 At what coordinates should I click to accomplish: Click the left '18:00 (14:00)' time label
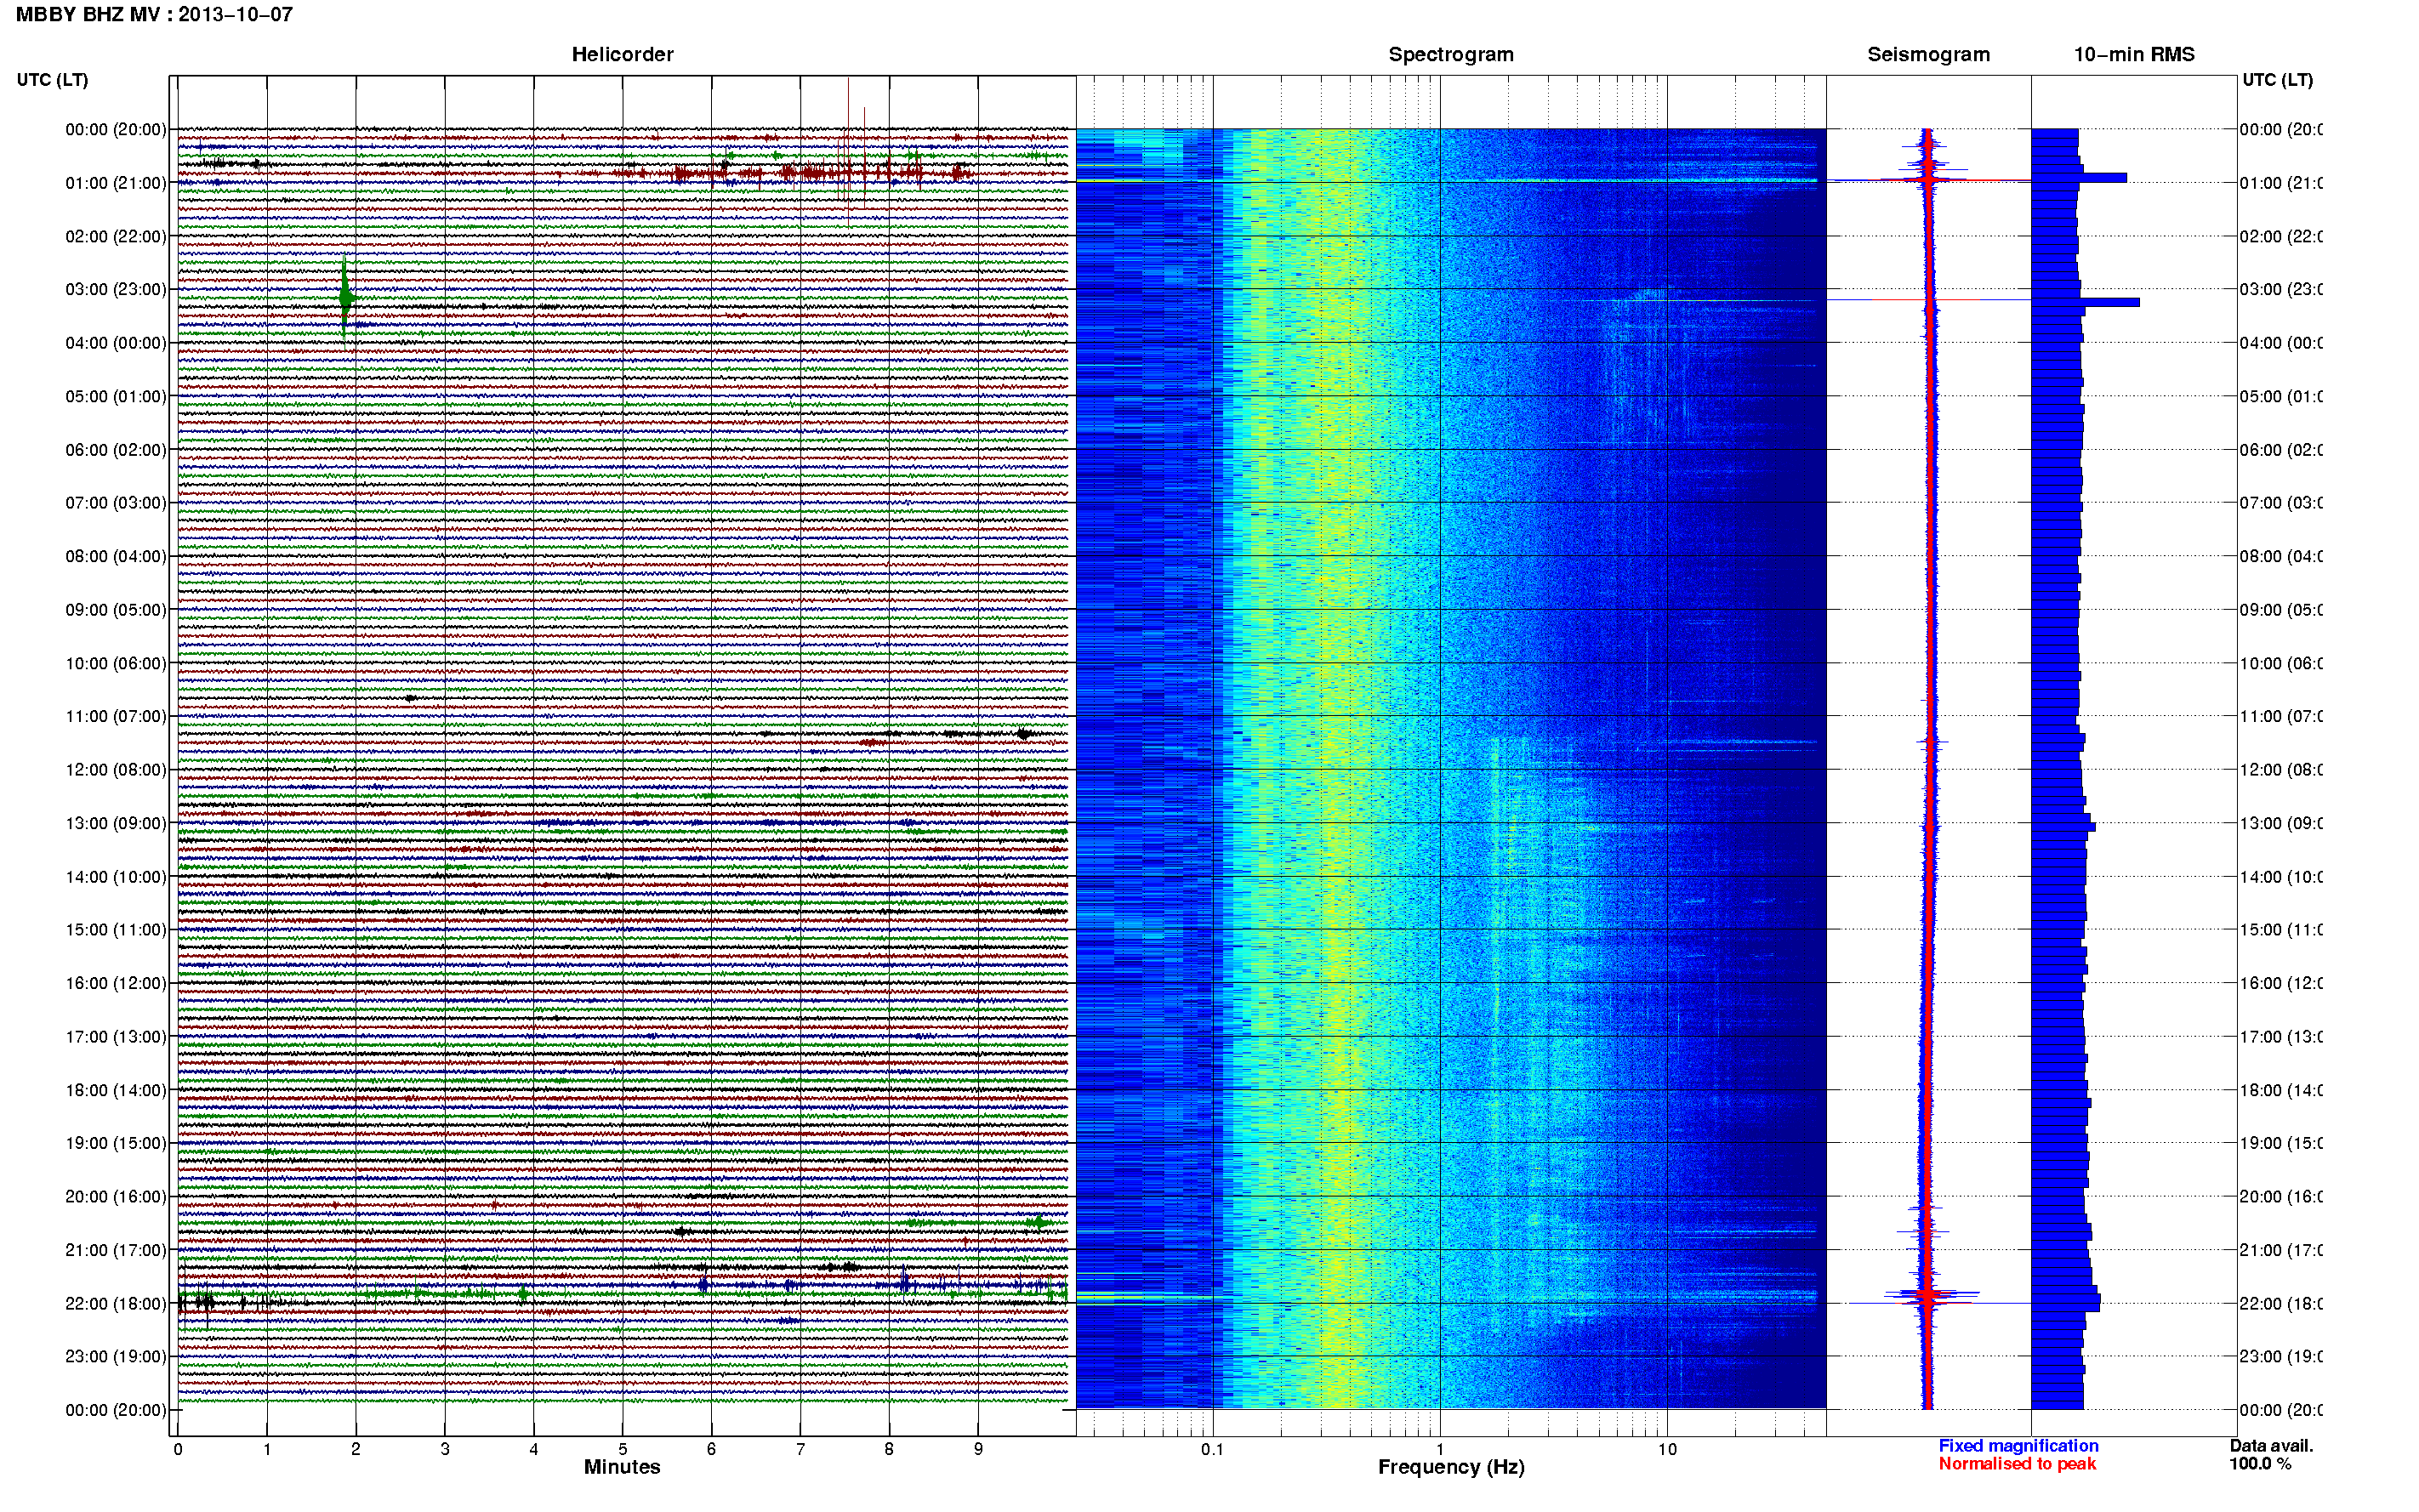coord(116,1090)
